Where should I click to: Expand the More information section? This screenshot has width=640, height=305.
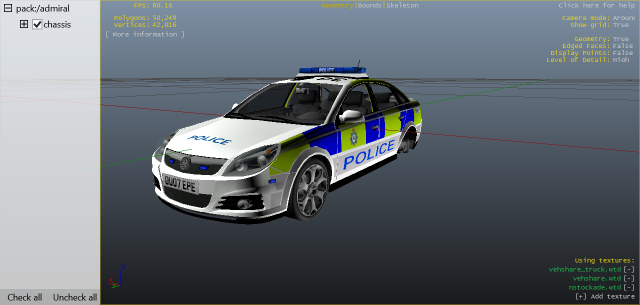(144, 34)
